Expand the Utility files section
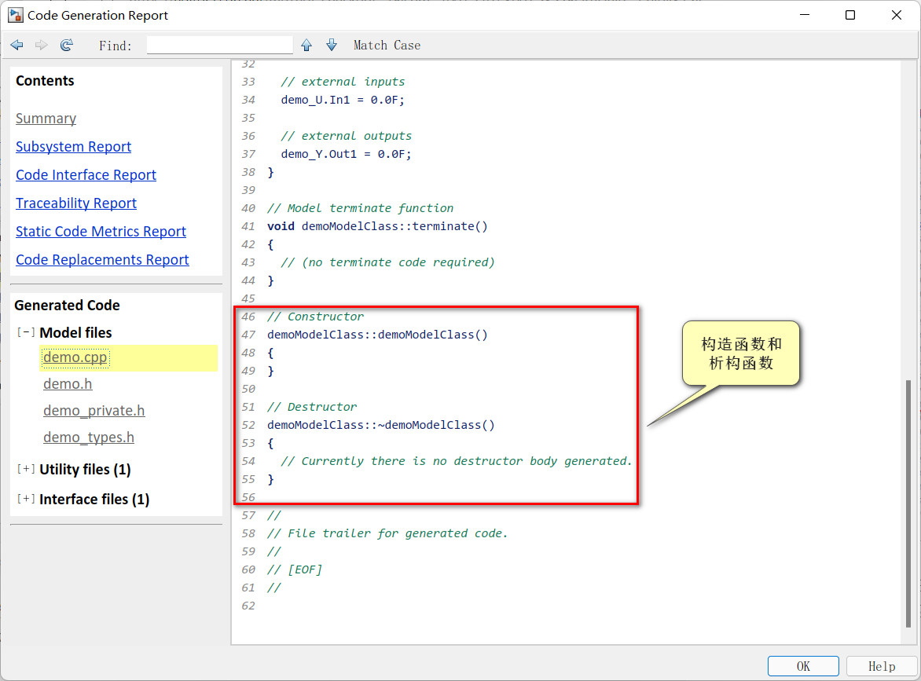The height and width of the screenshot is (681, 921). click(26, 469)
